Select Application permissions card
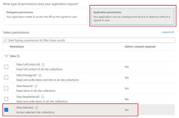Screen dimensions: 179x118 tap(133, 16)
